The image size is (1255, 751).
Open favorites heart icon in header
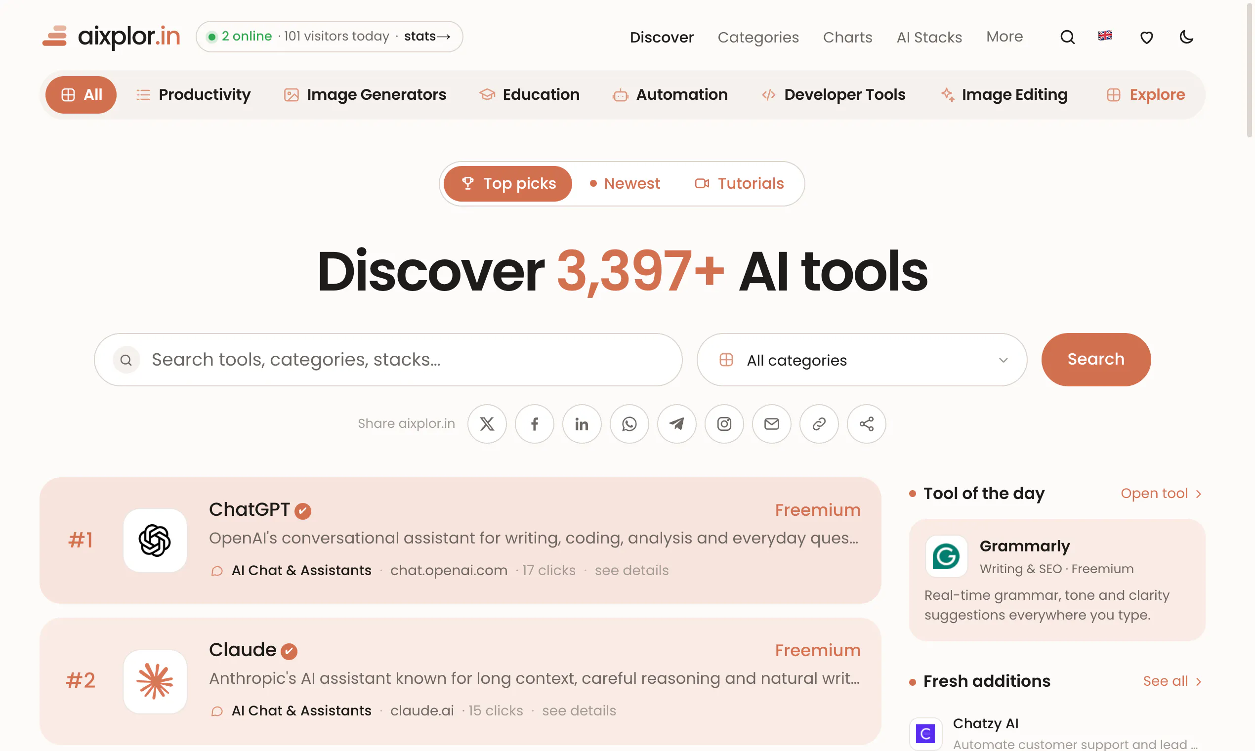coord(1146,38)
